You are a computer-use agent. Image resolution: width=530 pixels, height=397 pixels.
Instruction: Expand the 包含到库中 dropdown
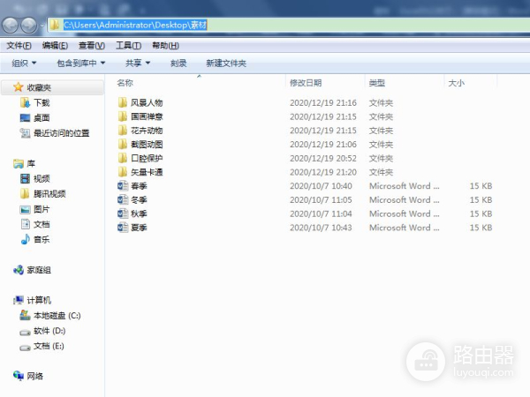[80, 64]
